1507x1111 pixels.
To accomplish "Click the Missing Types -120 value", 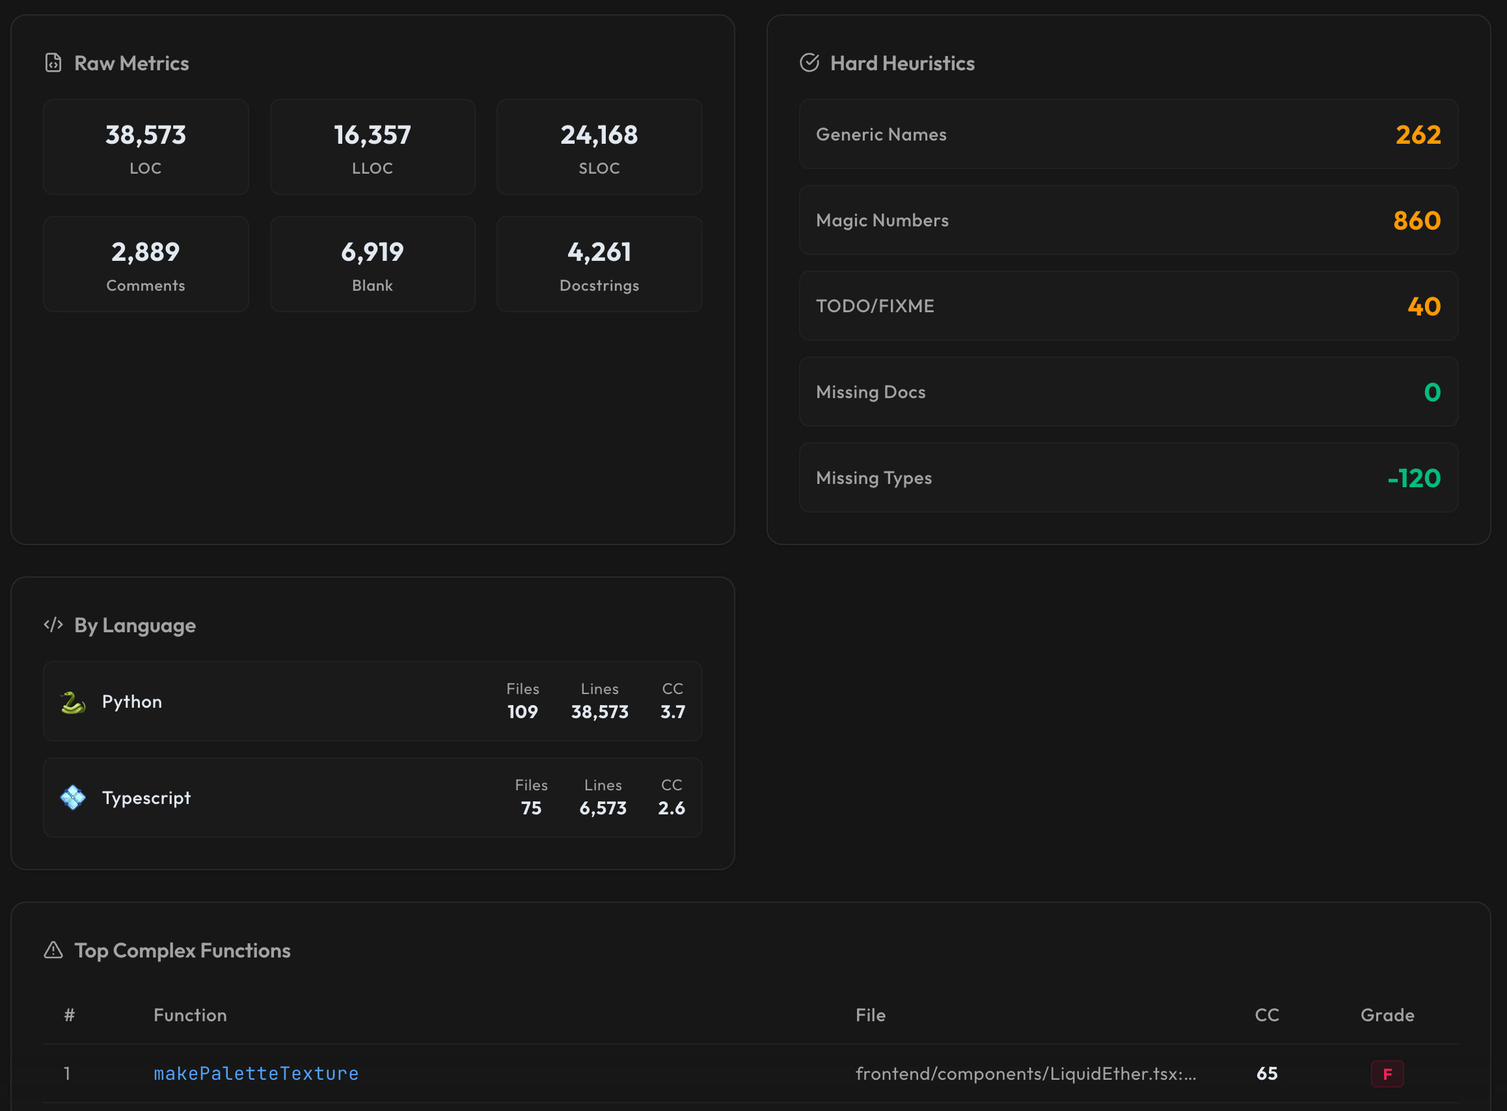I will (x=1413, y=478).
